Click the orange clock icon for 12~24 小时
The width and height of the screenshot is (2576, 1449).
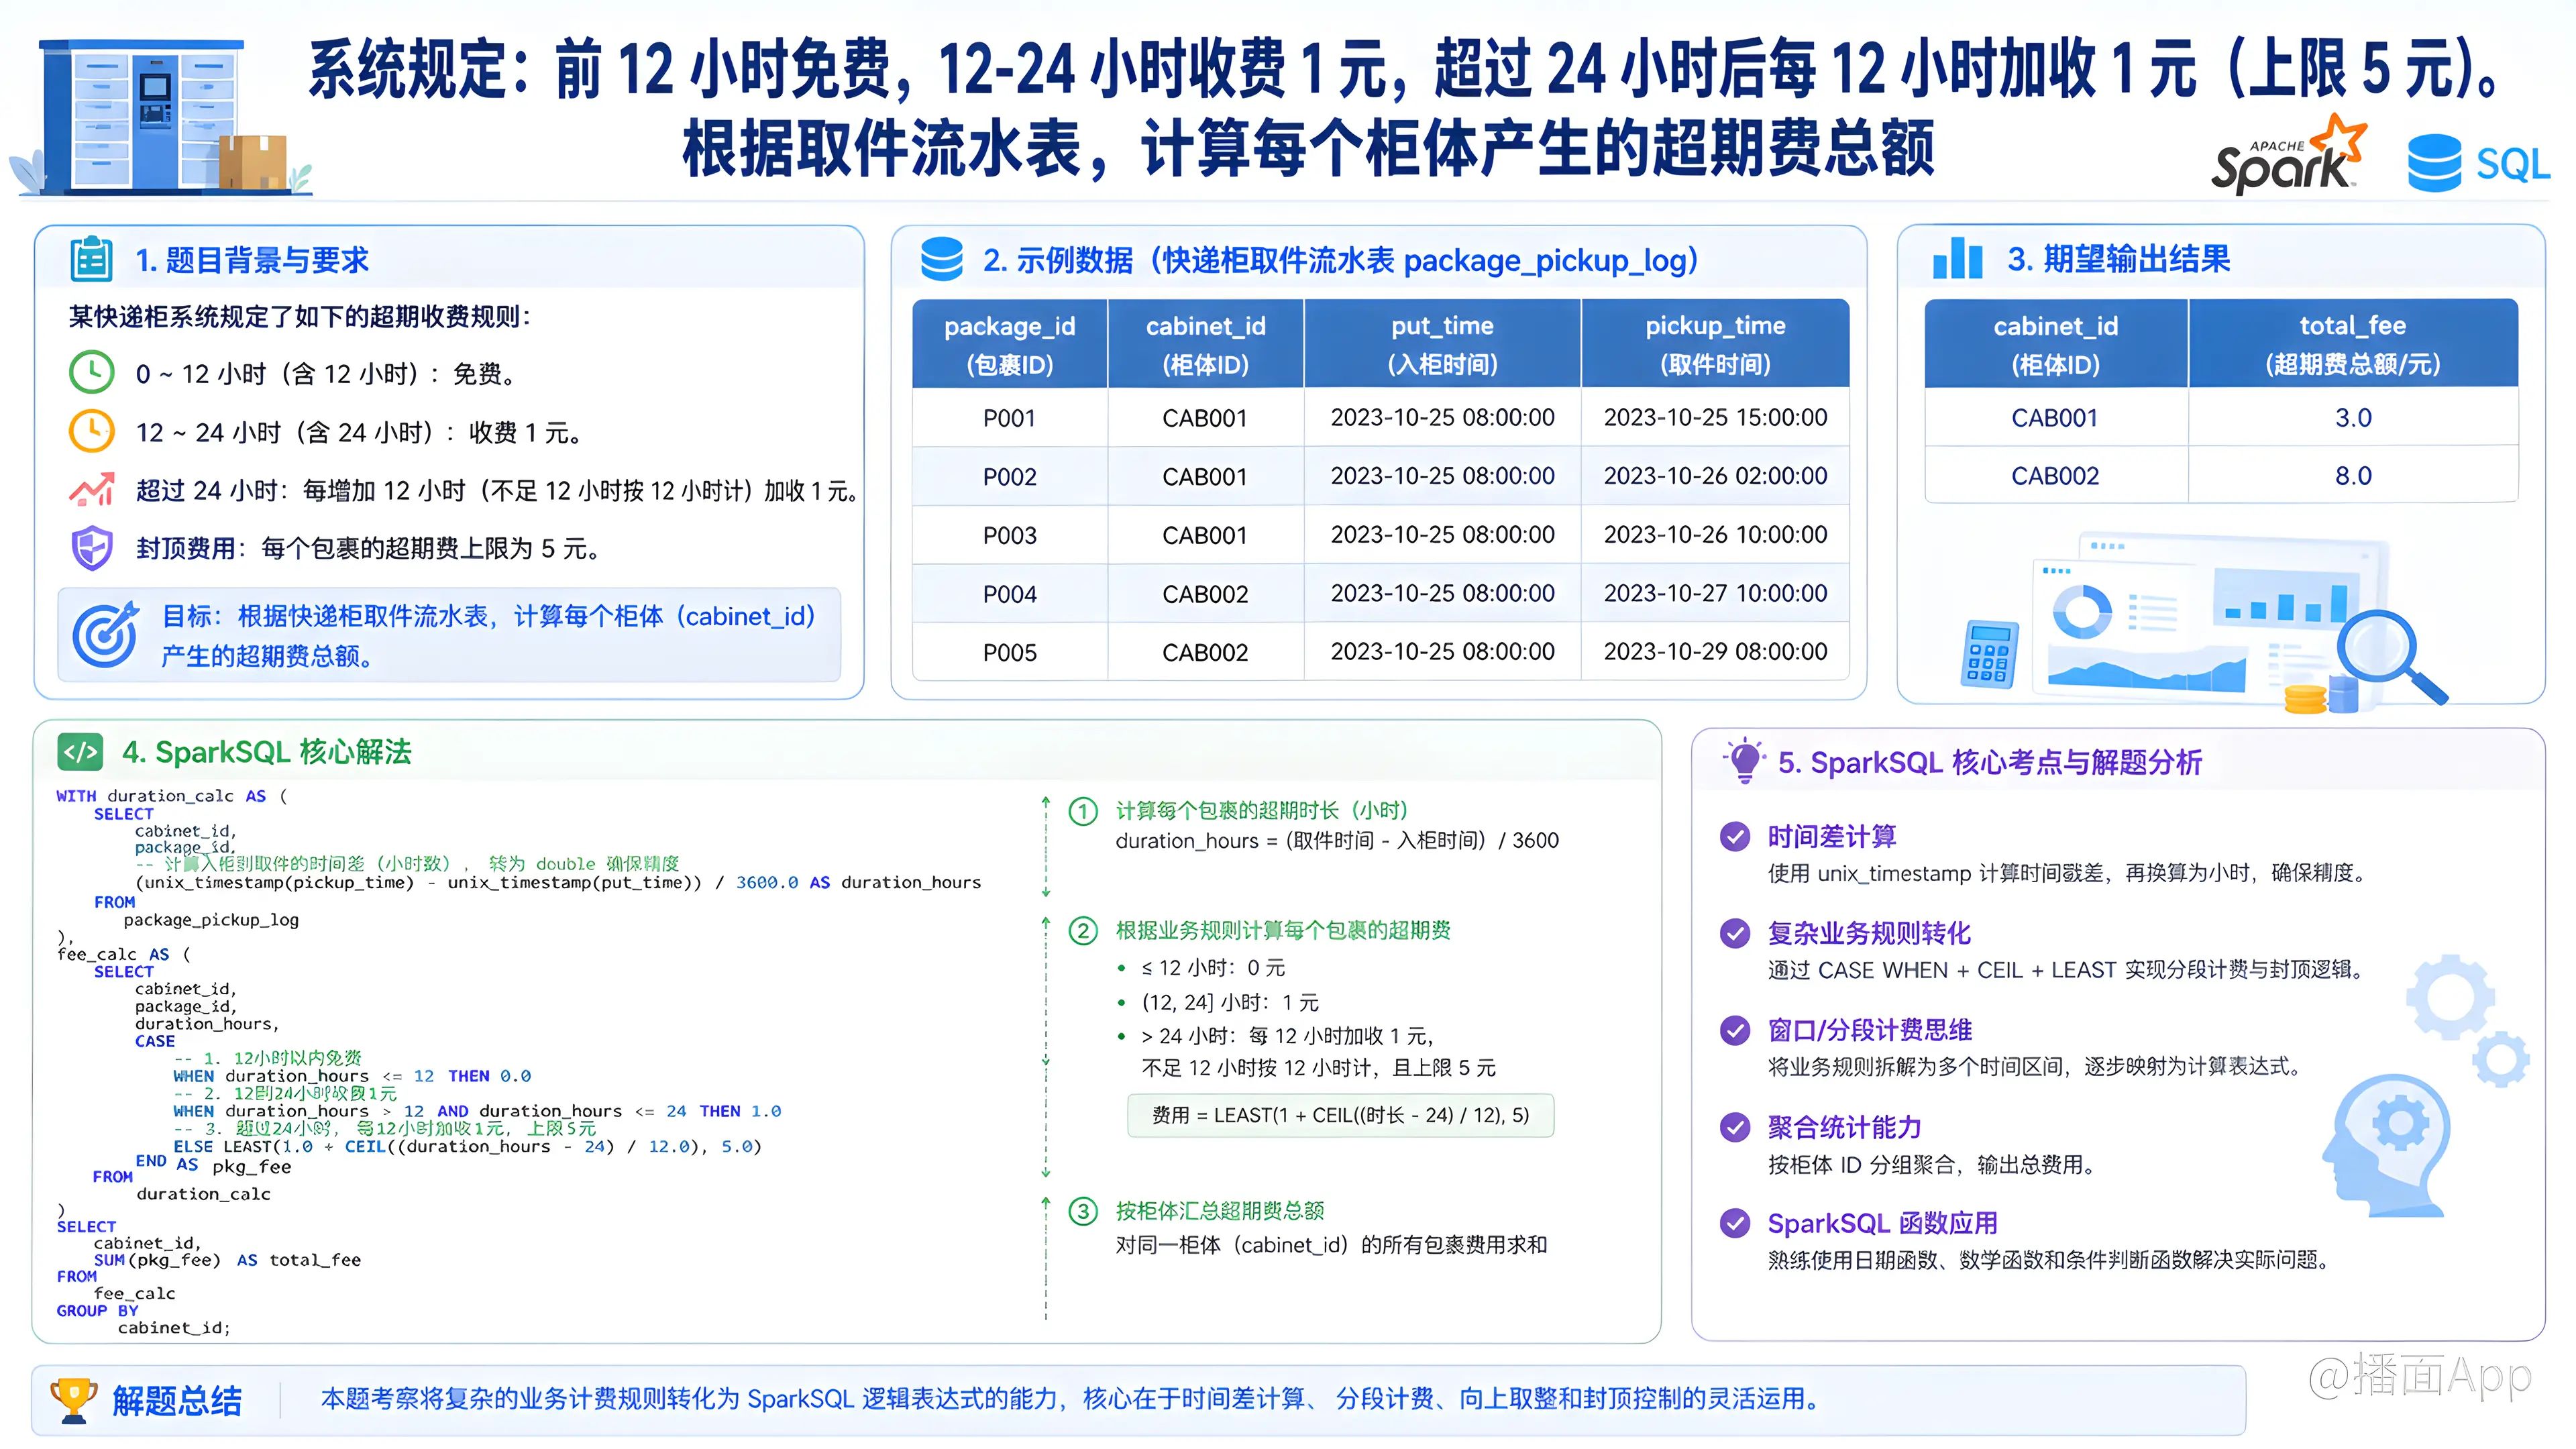click(x=91, y=431)
